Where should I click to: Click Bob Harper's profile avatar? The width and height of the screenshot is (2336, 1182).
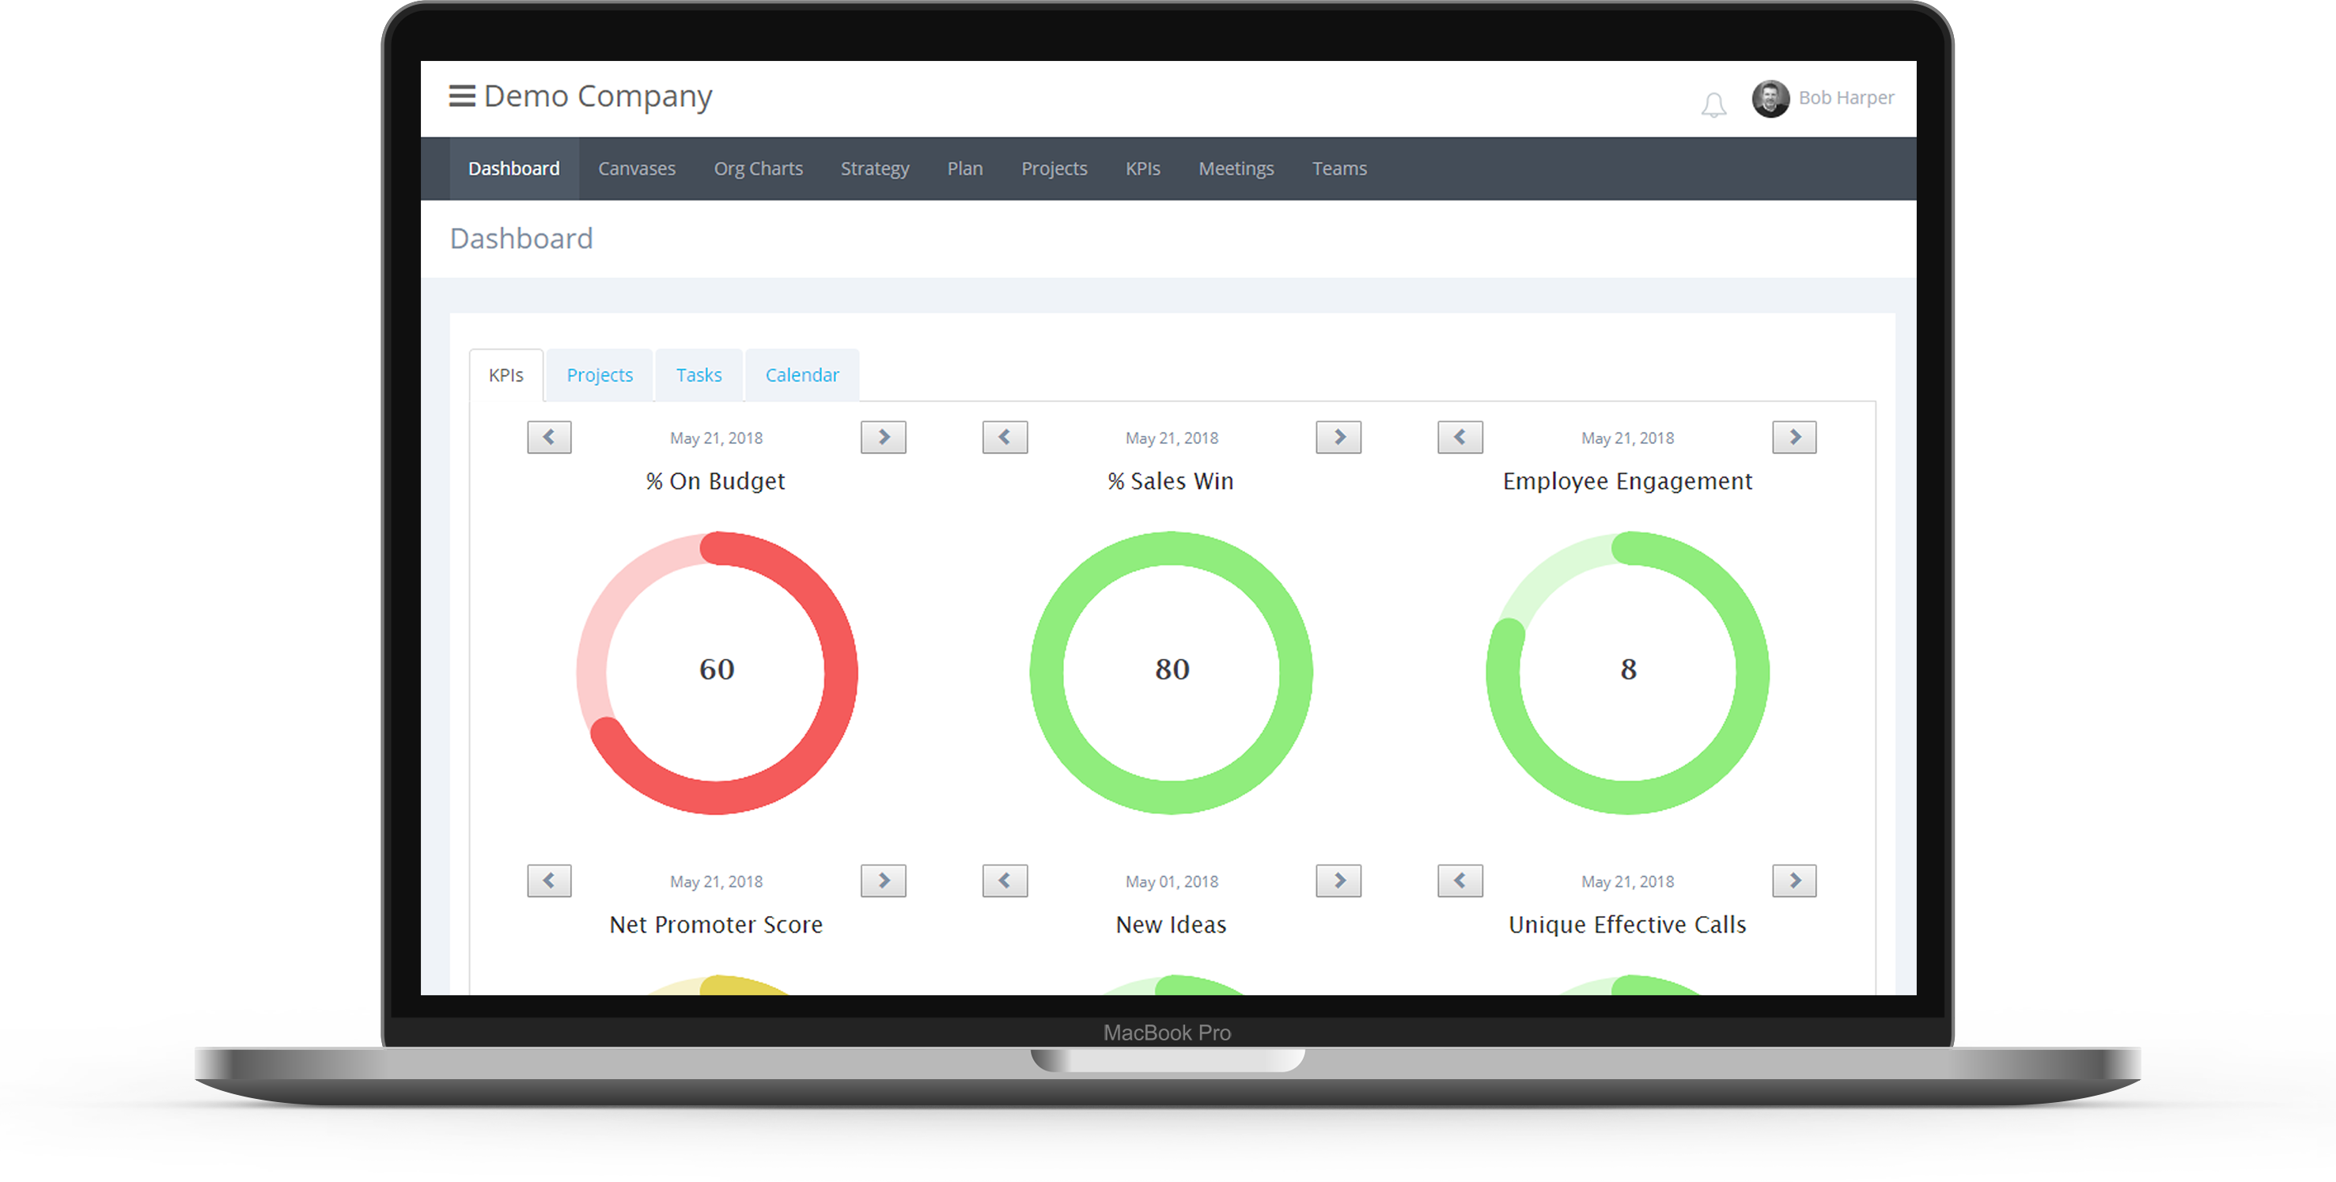1770,98
